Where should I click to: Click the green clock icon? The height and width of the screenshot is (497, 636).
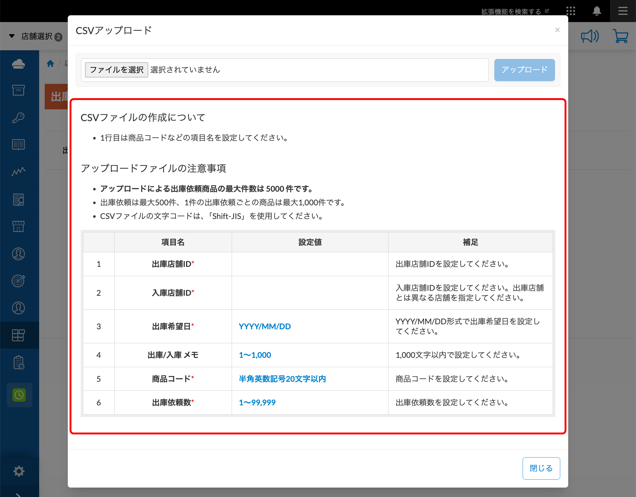tap(19, 395)
